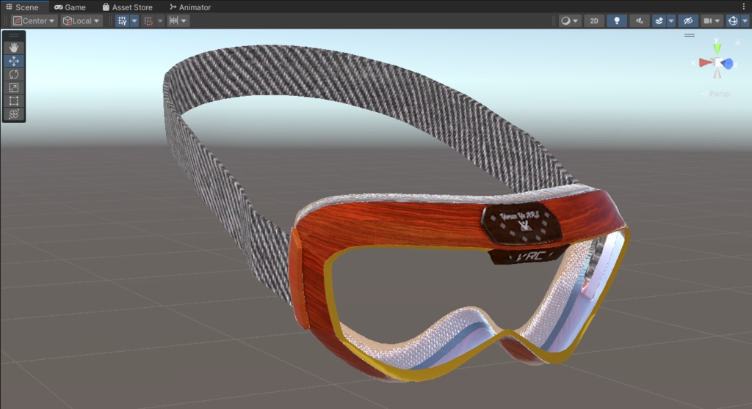Open the grid visibility settings dropdown arrow

(x=134, y=21)
